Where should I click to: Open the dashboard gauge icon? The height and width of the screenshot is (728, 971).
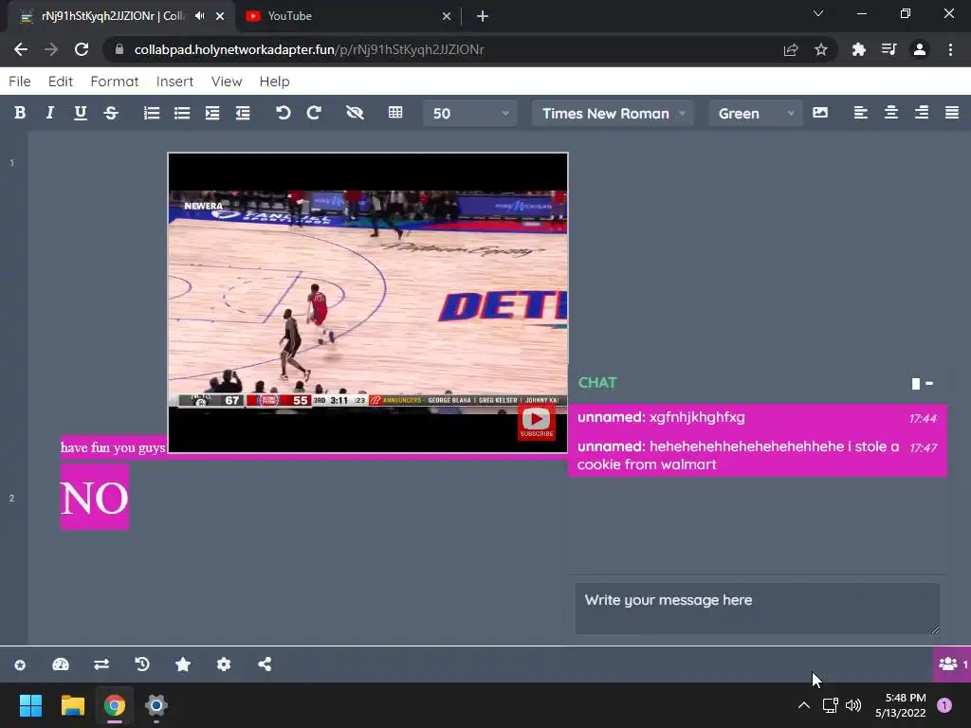[x=61, y=664]
